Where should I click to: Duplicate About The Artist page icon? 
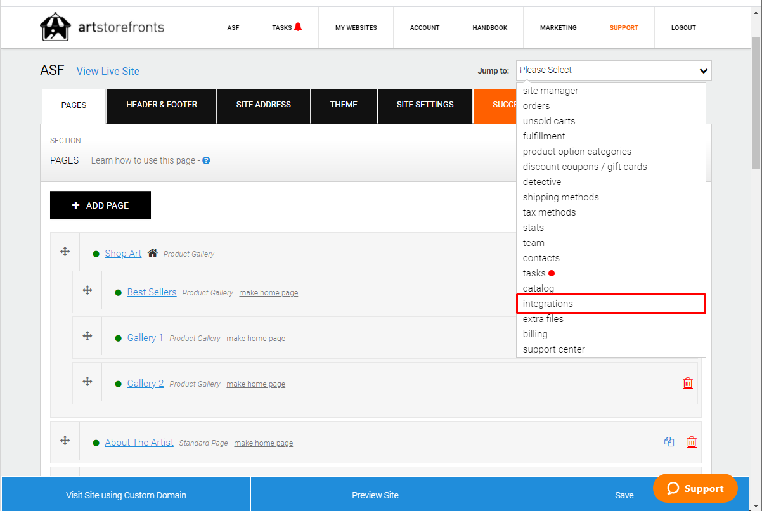pyautogui.click(x=669, y=442)
